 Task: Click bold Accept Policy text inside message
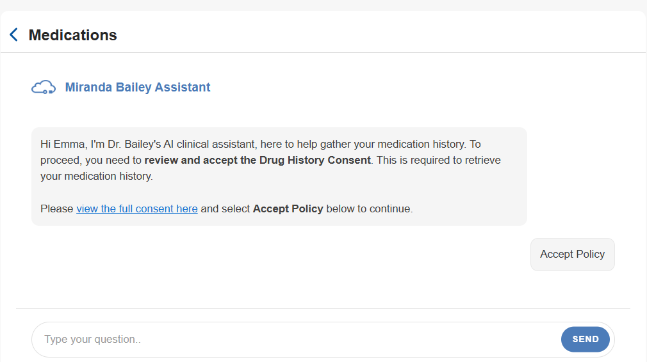tap(288, 209)
